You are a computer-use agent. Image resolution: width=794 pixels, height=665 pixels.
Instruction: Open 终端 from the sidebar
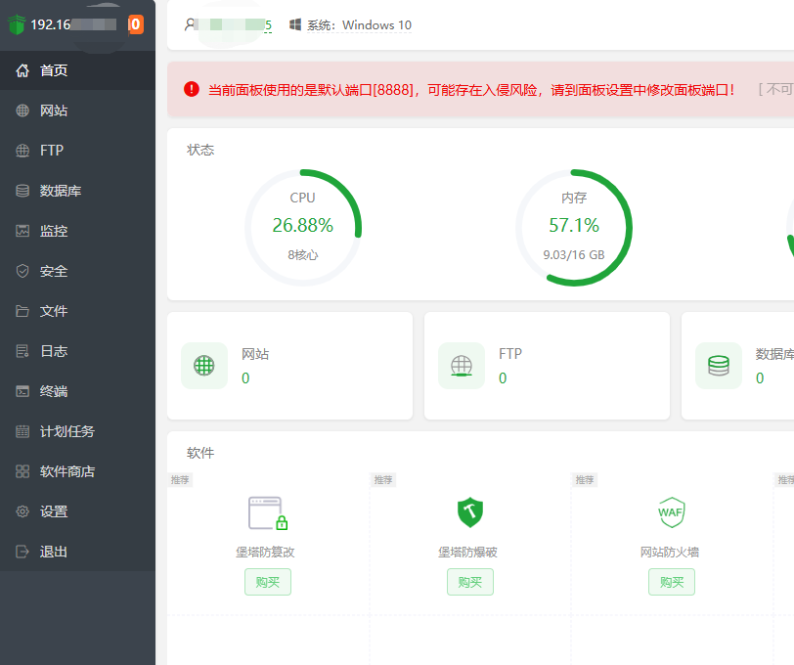[54, 391]
